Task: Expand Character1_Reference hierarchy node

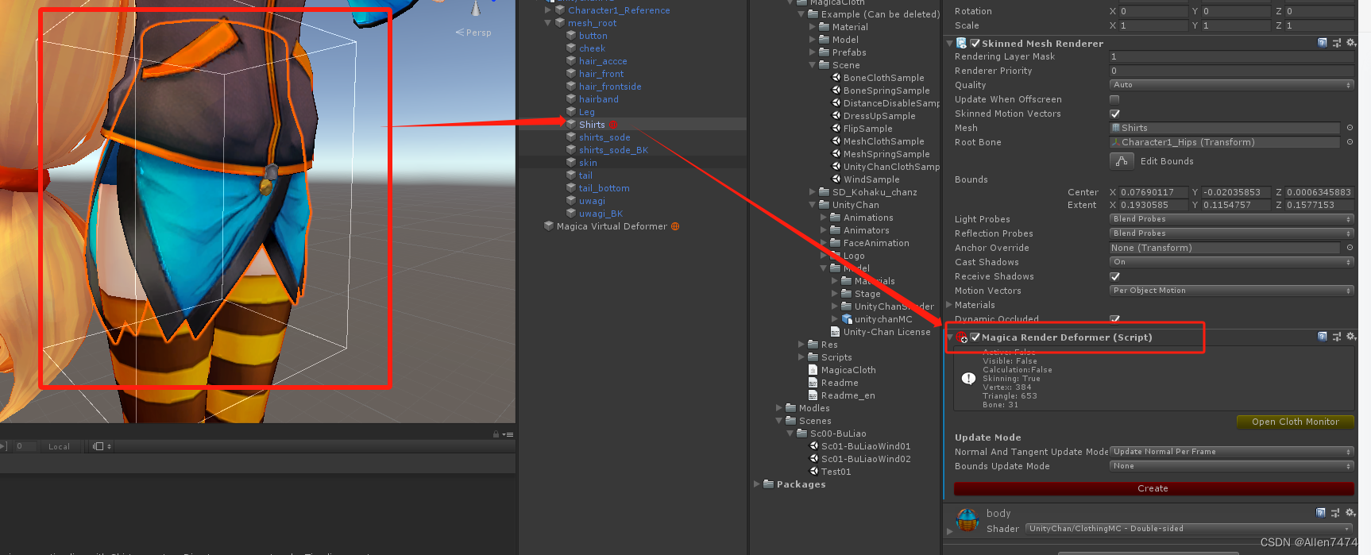Action: pyautogui.click(x=548, y=10)
